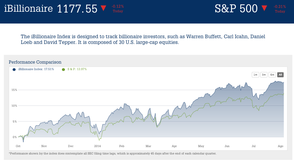
Task: Click the 1177.55 index value
Action: (x=77, y=9)
